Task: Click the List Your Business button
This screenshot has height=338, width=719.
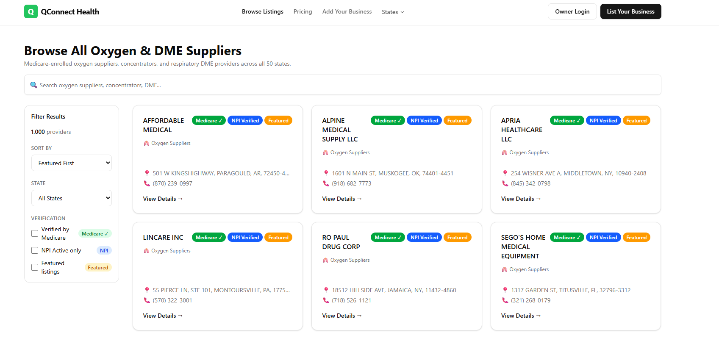Action: (x=630, y=11)
